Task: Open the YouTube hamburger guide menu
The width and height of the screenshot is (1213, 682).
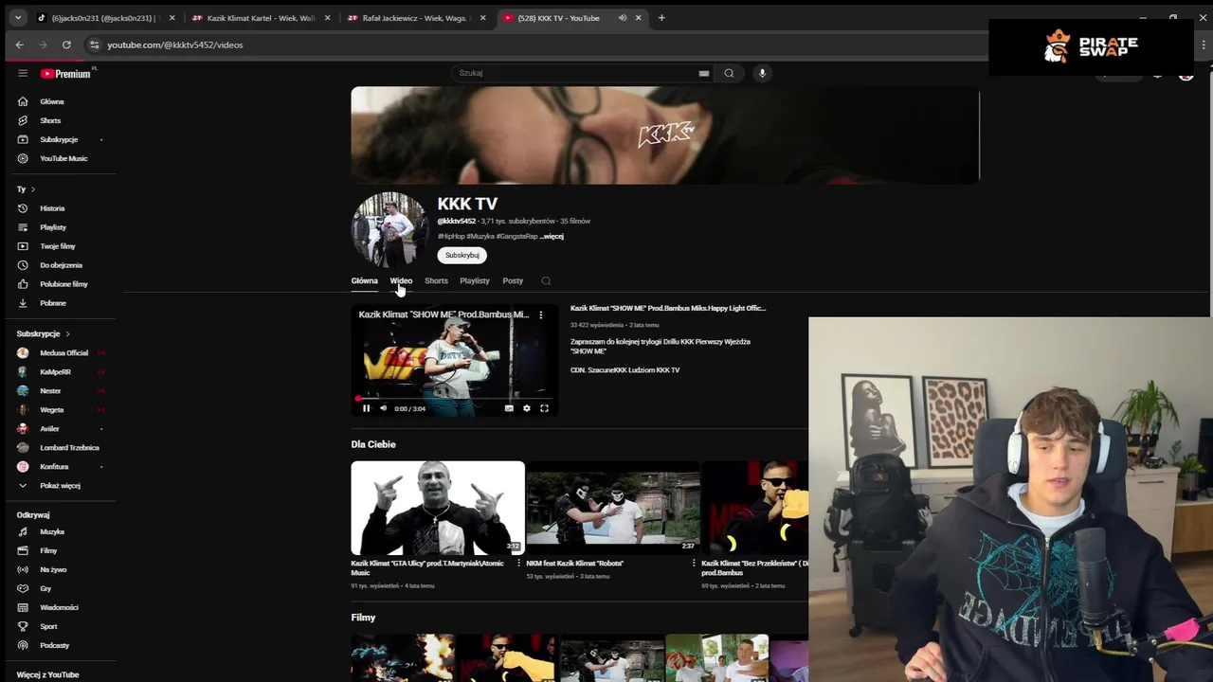Action: tap(23, 73)
